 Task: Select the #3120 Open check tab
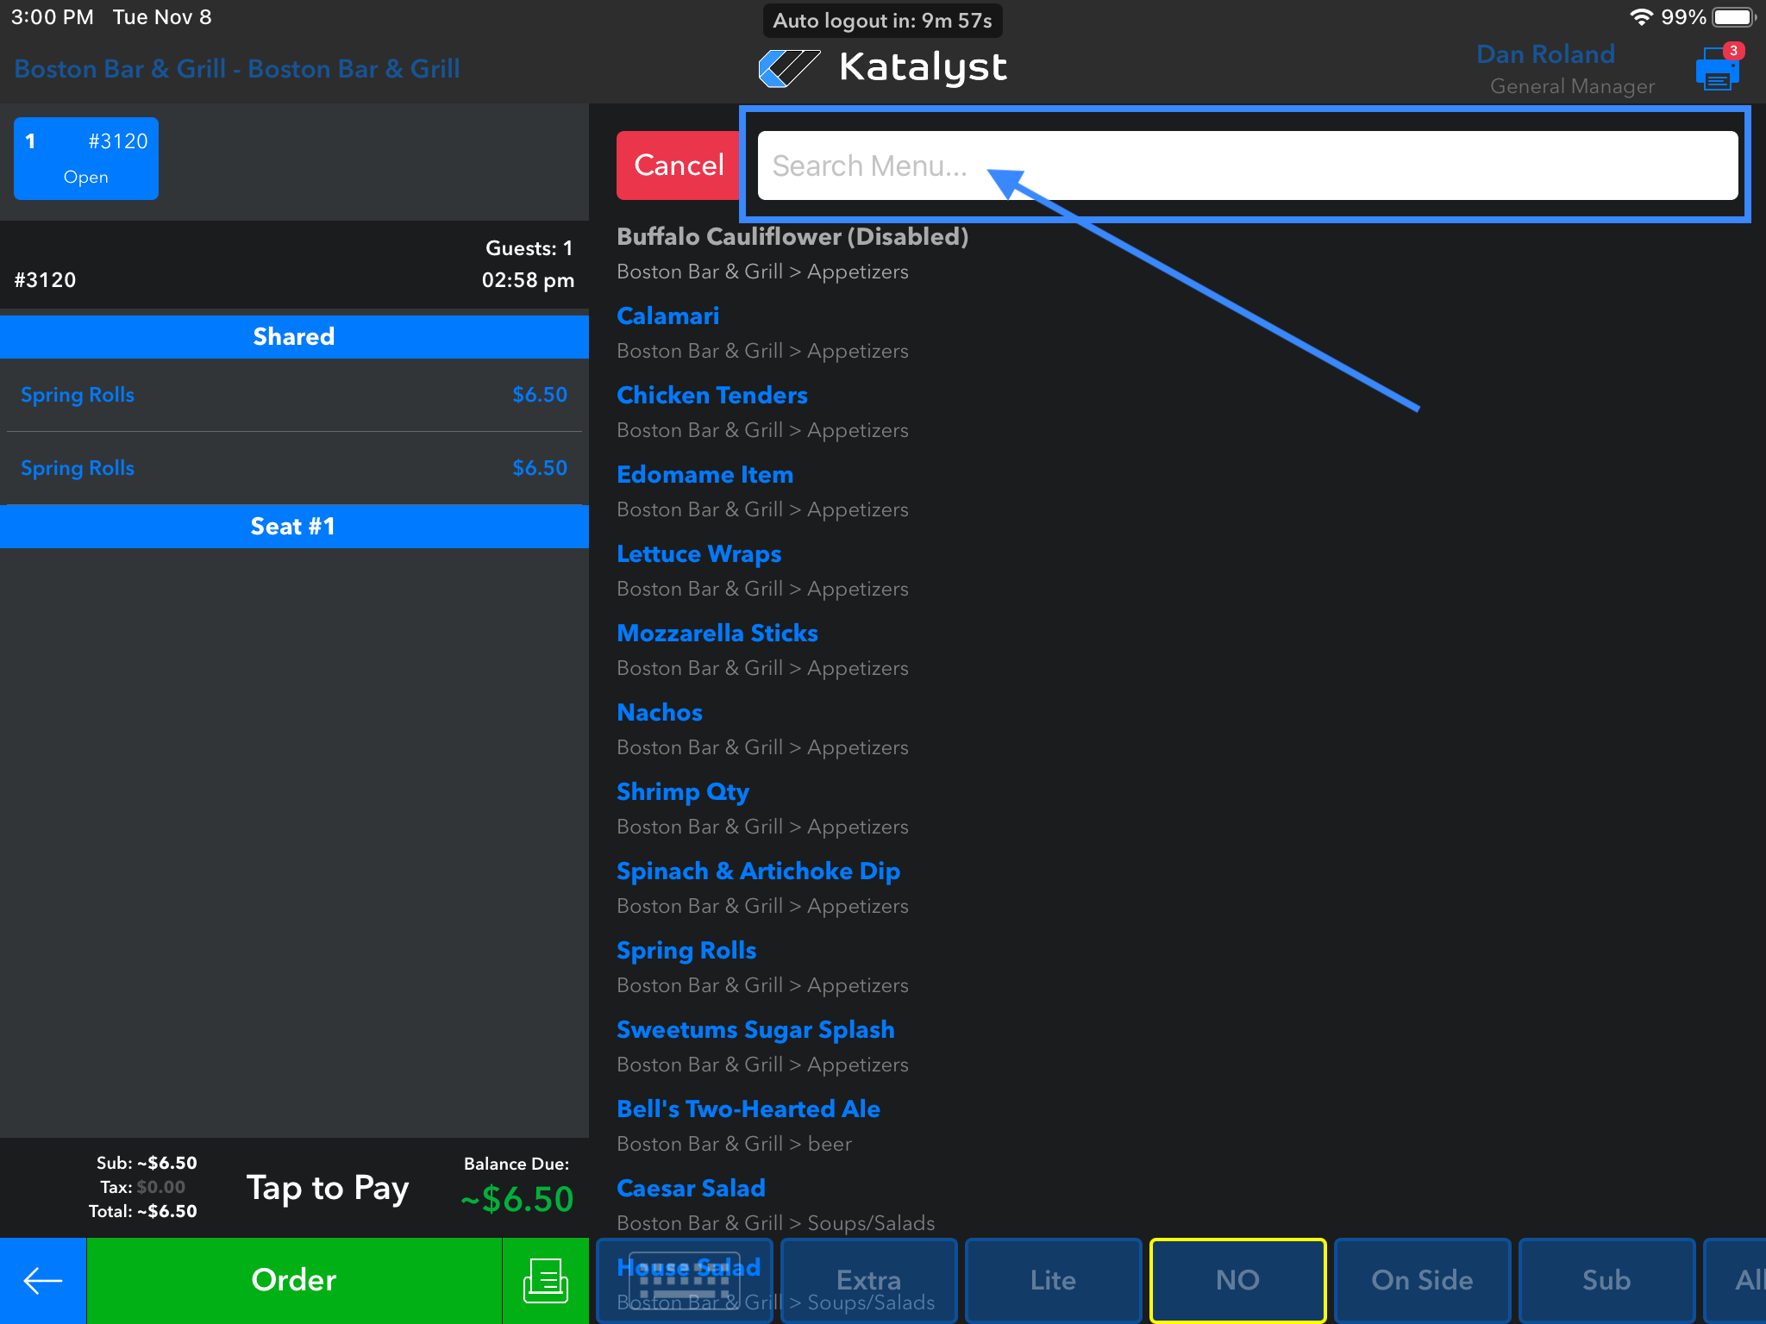click(86, 159)
